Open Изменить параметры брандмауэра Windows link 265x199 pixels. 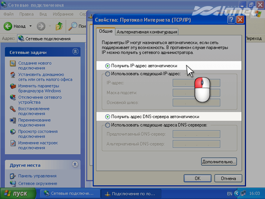[39, 88]
